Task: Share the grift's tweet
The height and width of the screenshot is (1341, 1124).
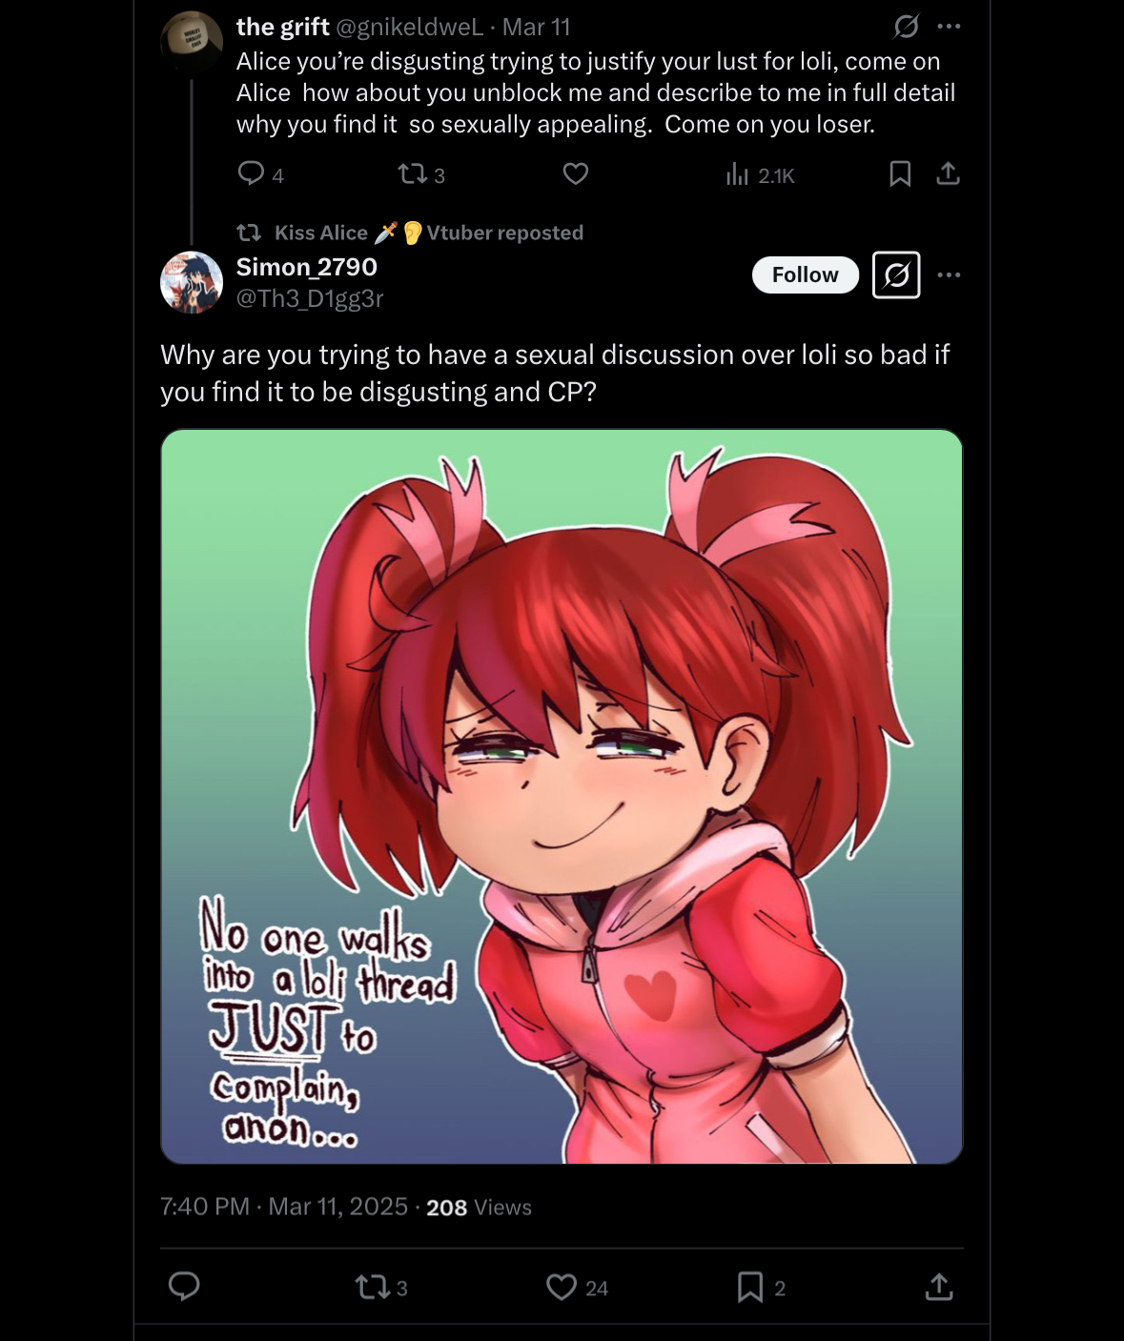Action: point(948,173)
